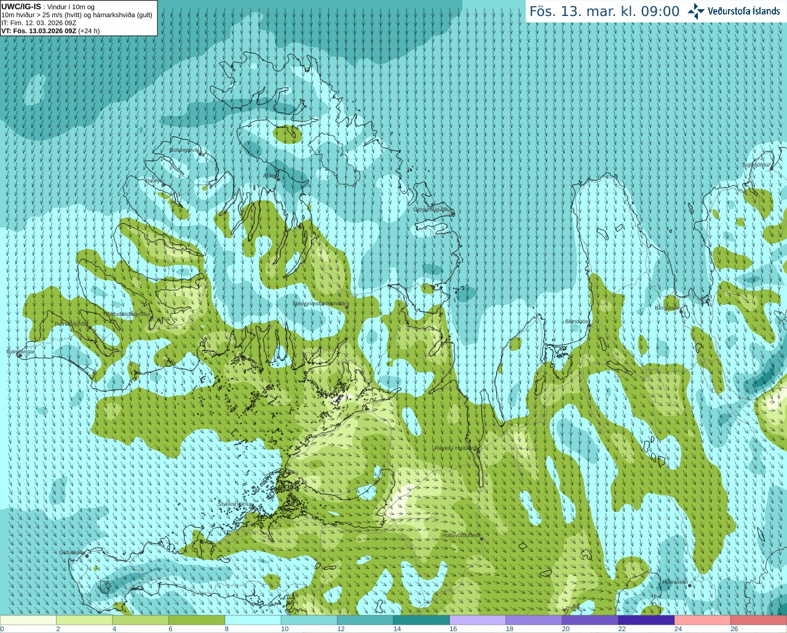The width and height of the screenshot is (787, 633).
Task: Click the Flateyri place label
Action: click(154, 181)
